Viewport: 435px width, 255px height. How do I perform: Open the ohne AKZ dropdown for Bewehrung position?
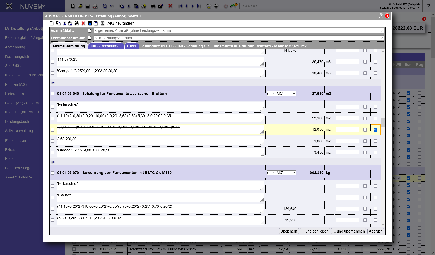[281, 173]
